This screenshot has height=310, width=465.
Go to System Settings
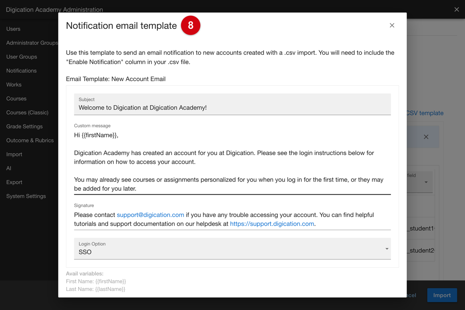[x=26, y=196]
